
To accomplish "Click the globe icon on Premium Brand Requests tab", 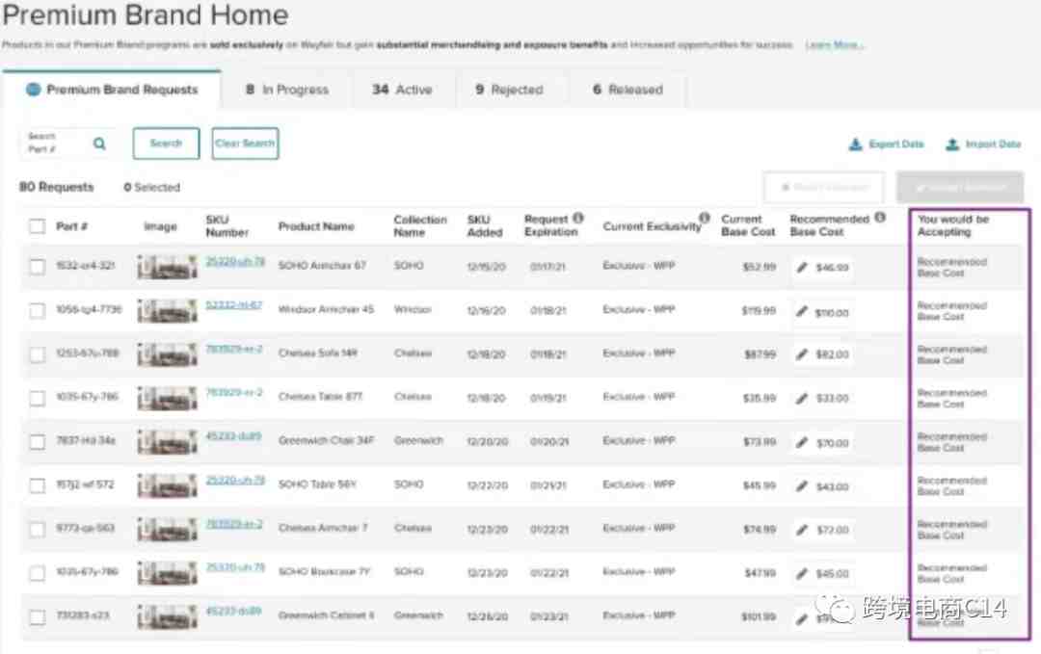I will click(33, 90).
